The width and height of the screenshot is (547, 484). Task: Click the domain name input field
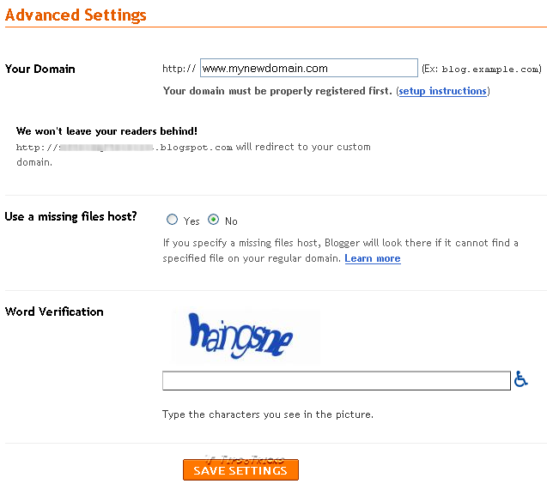tap(308, 69)
